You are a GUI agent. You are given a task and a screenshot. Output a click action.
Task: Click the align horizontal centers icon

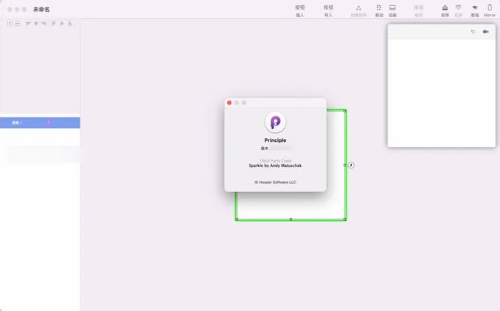[x=36, y=24]
